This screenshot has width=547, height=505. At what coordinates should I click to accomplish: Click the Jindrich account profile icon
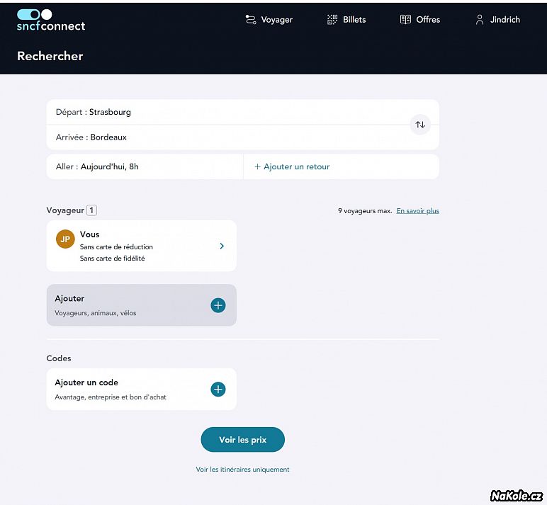480,20
